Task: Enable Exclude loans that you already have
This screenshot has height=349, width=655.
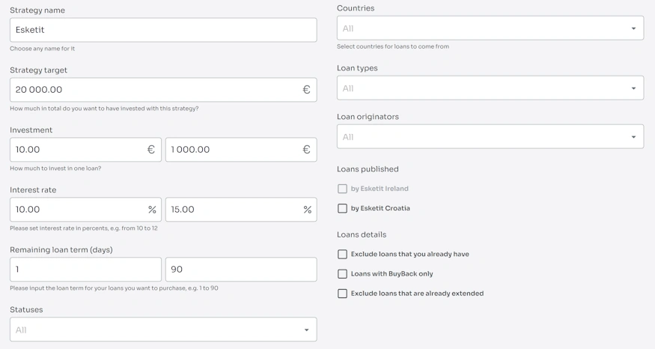Action: pyautogui.click(x=342, y=254)
